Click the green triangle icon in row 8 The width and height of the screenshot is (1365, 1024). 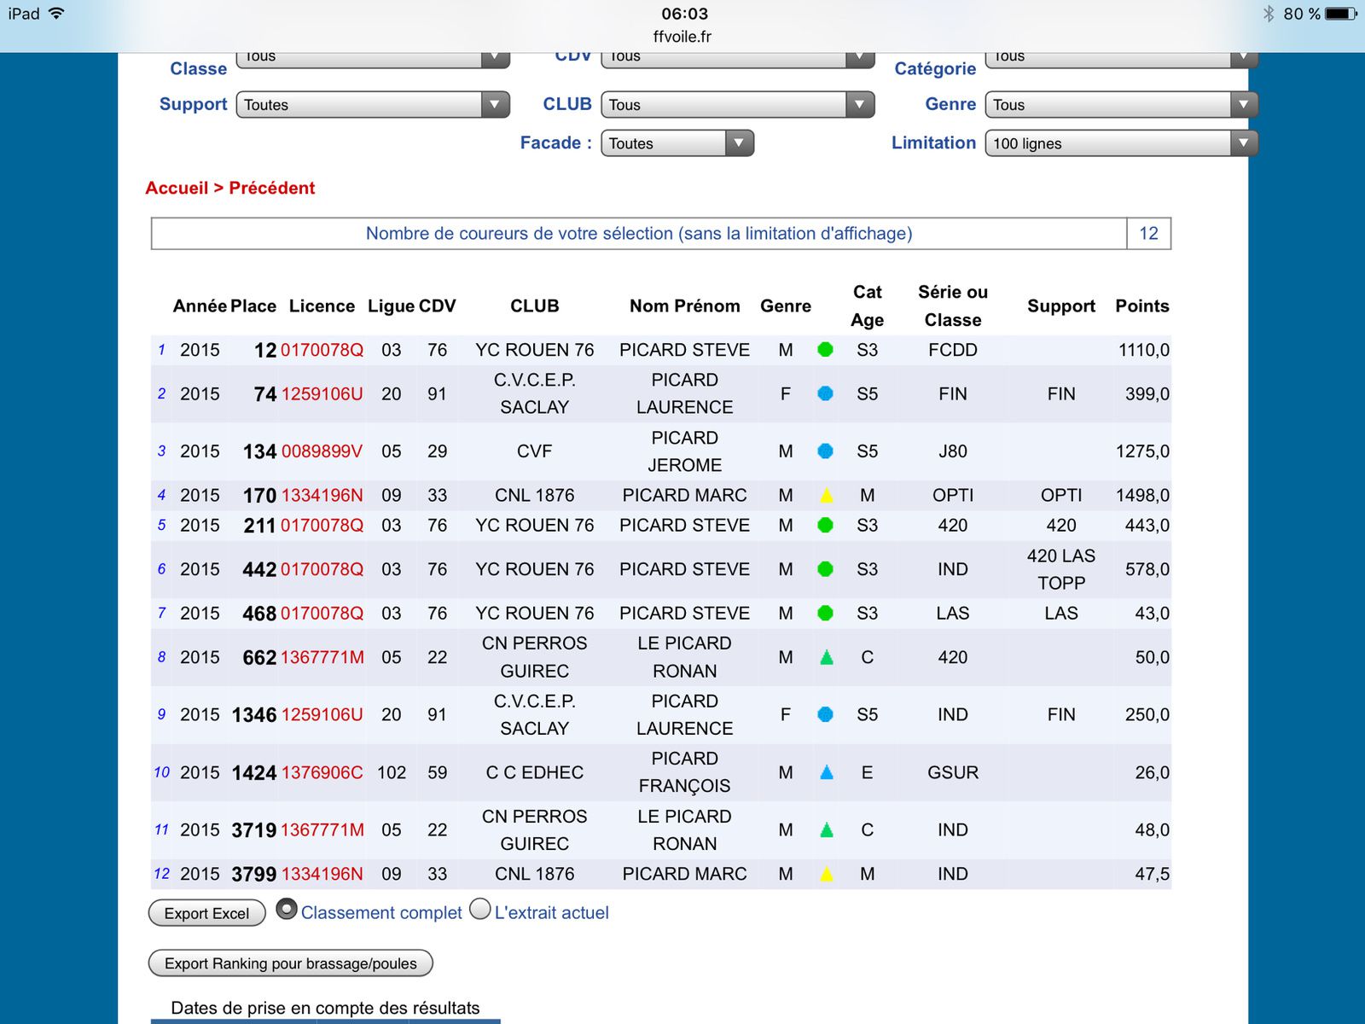coord(826,657)
